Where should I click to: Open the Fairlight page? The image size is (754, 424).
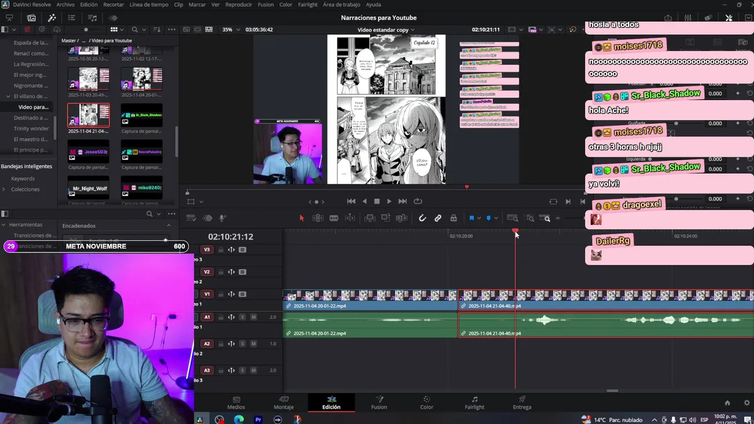(474, 403)
